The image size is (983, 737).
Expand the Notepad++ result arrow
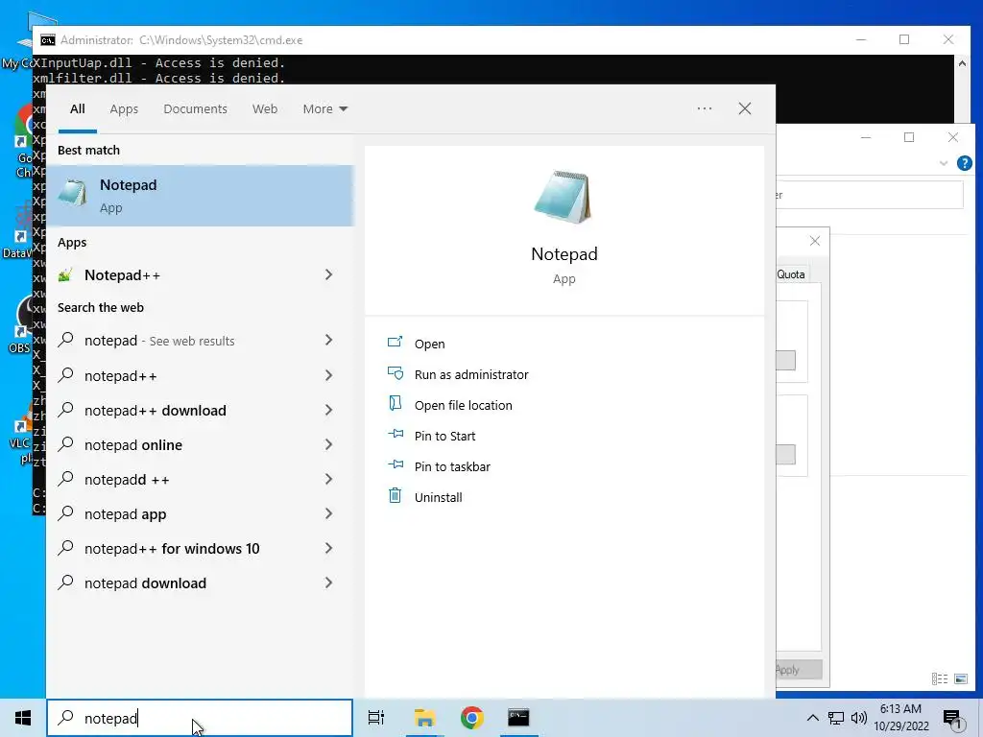click(x=328, y=274)
